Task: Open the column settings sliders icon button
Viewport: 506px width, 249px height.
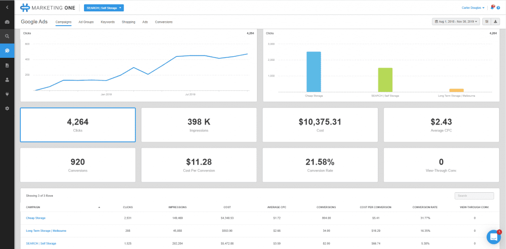Action: [486, 22]
